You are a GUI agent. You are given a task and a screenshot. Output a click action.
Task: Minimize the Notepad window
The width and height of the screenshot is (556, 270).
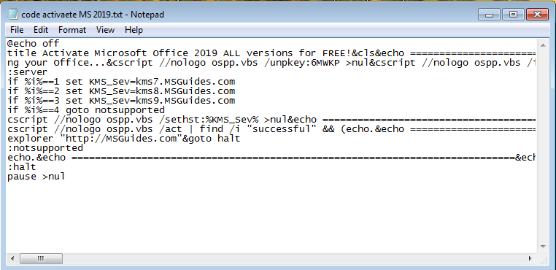point(490,15)
